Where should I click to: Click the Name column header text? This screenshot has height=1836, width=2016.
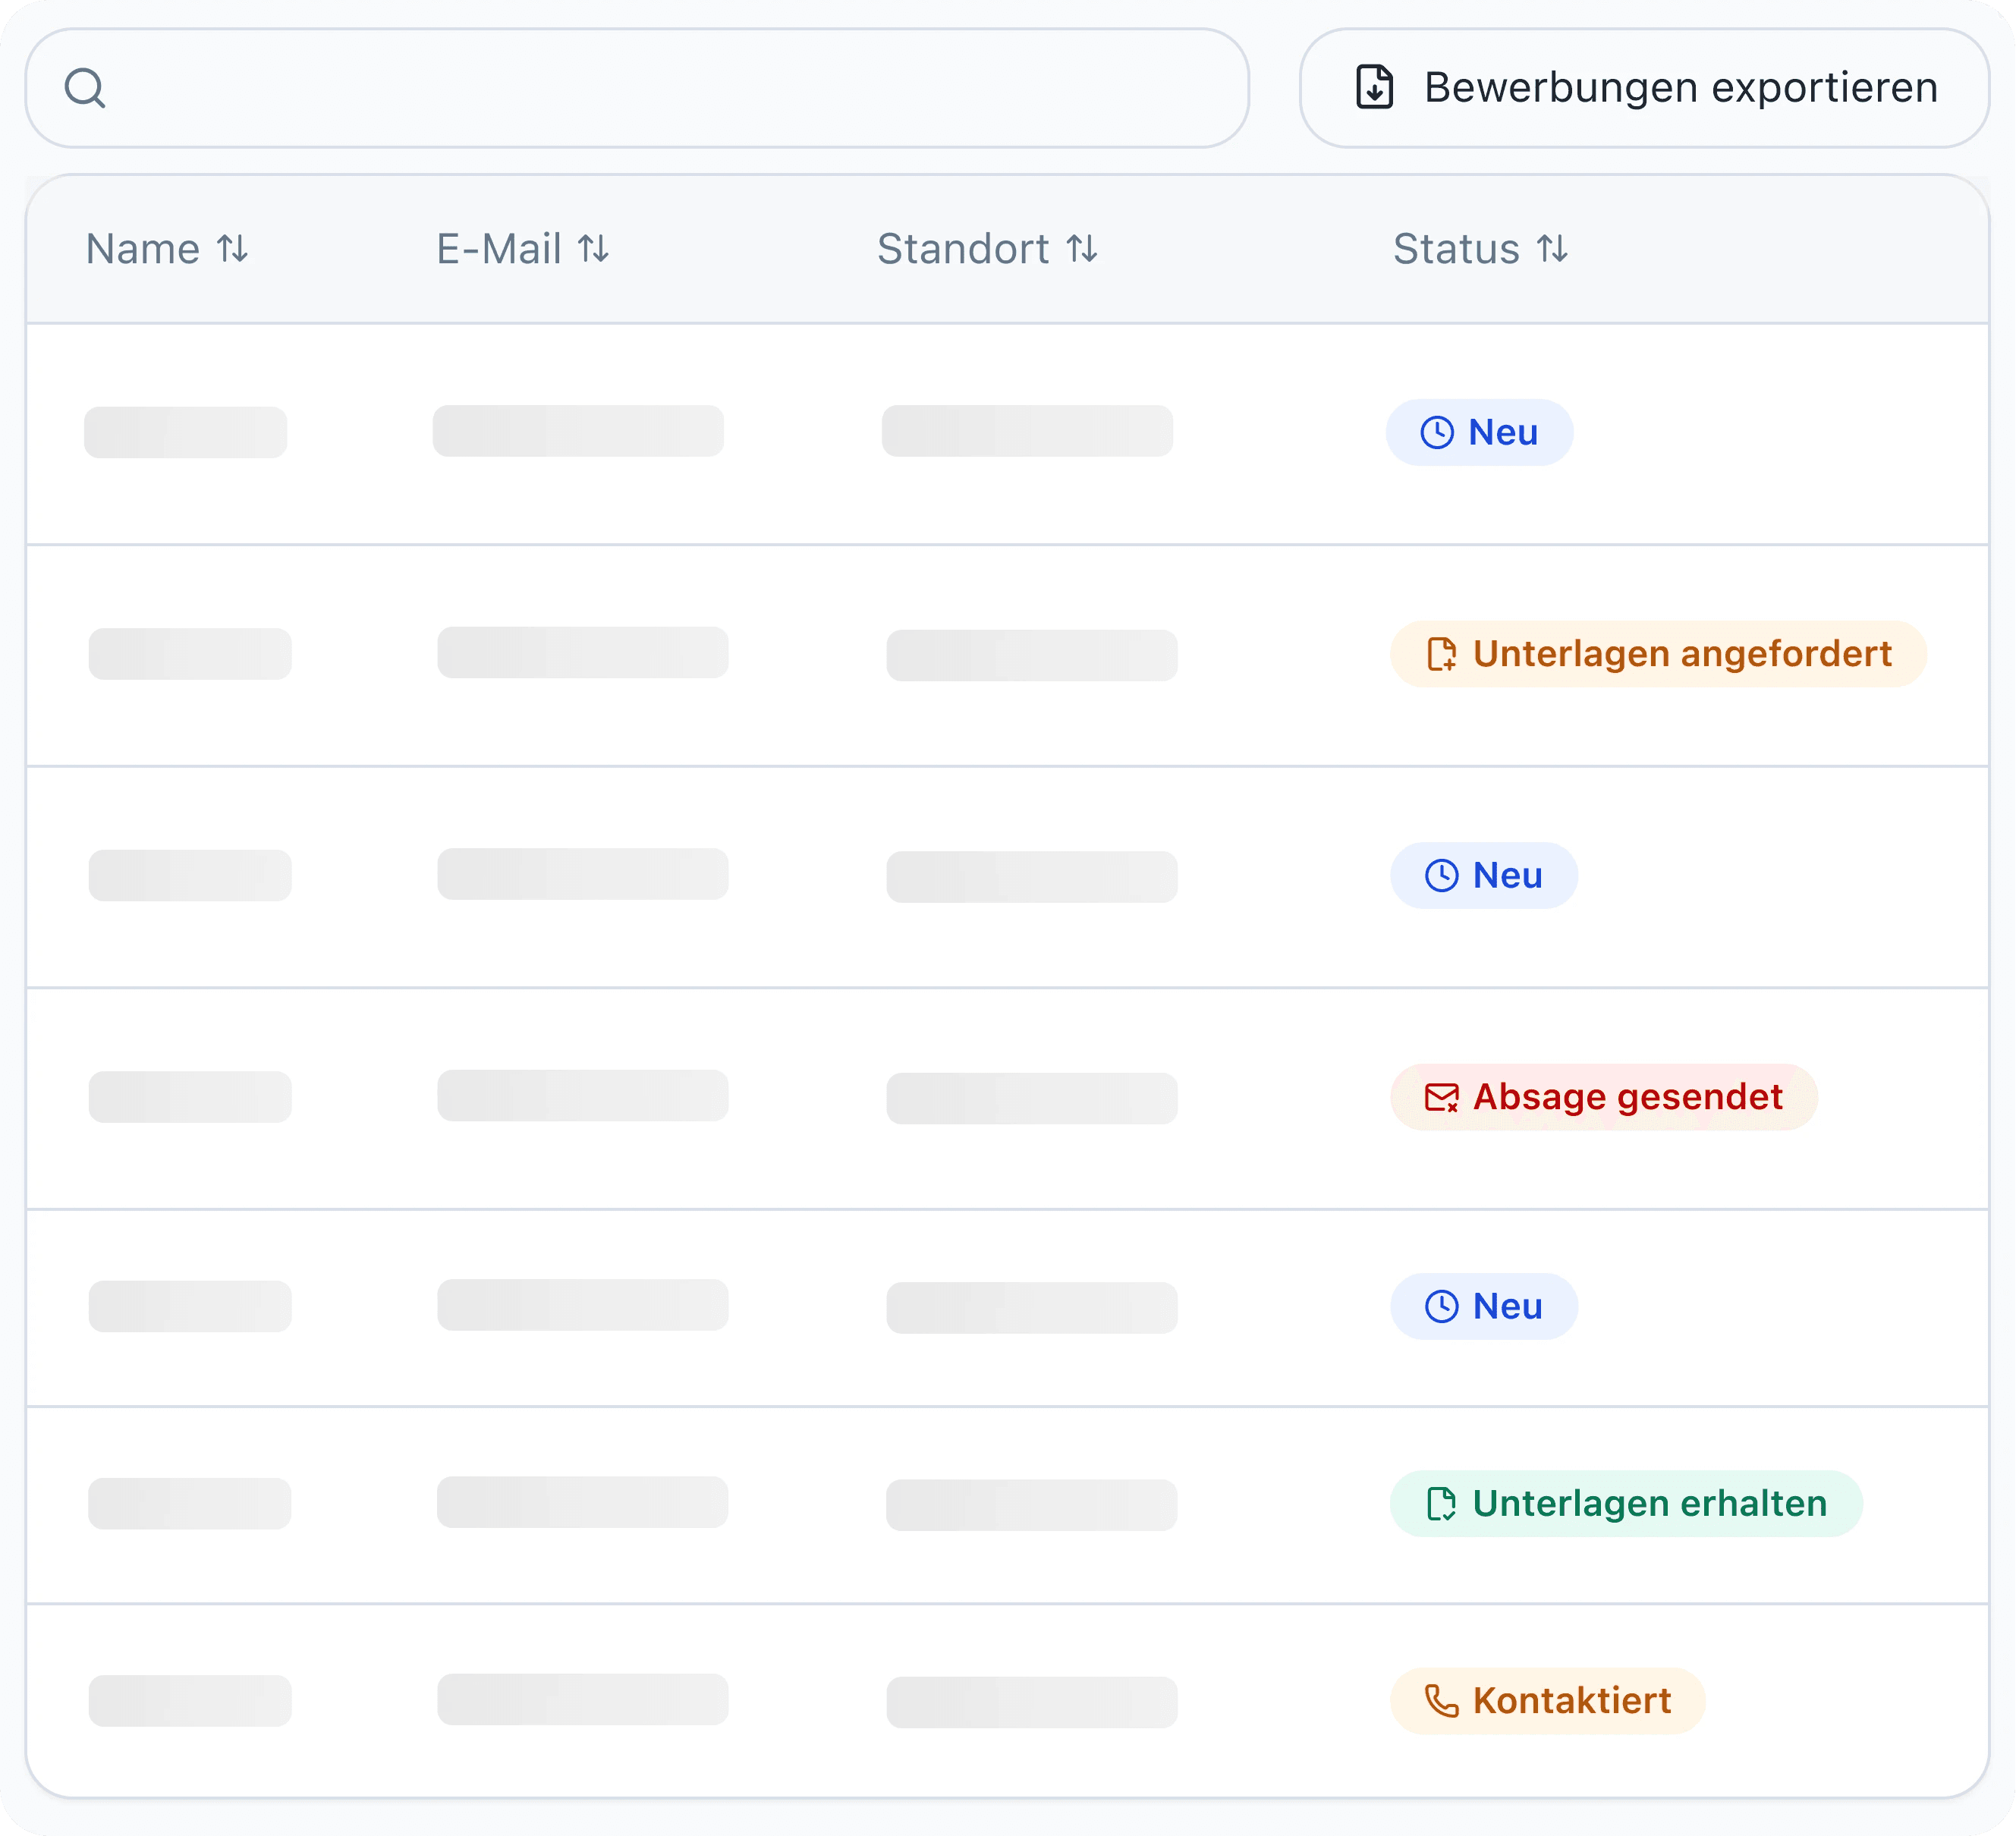(x=143, y=249)
